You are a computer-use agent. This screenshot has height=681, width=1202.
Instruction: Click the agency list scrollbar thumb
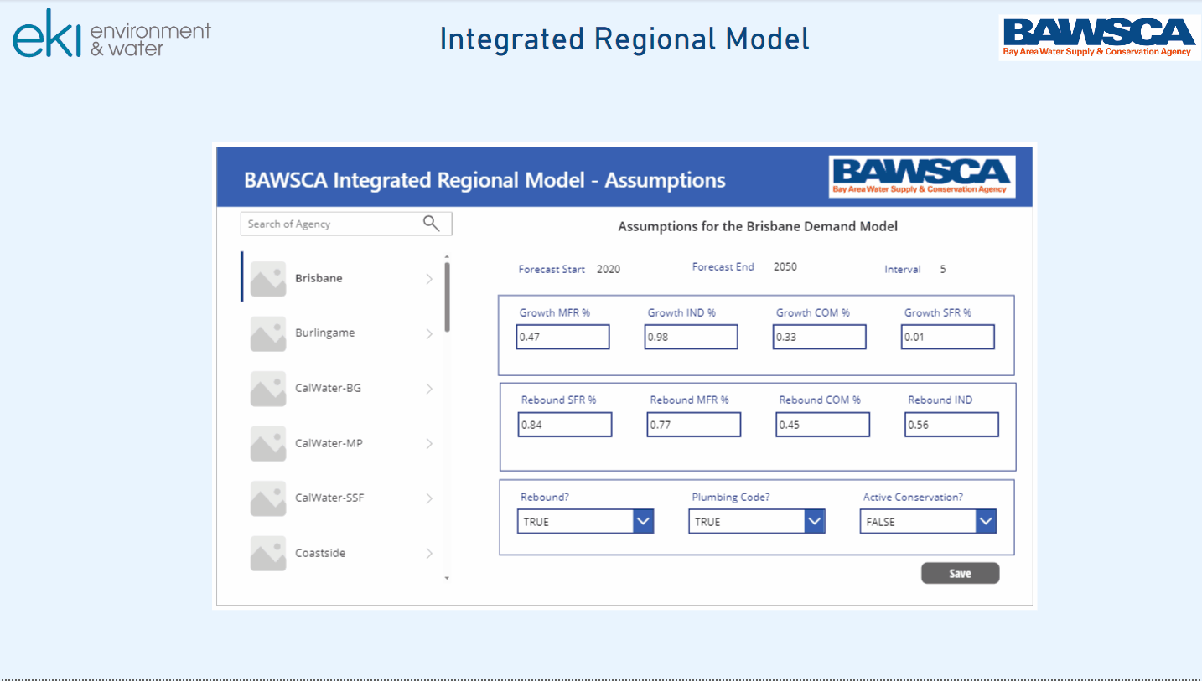447,297
